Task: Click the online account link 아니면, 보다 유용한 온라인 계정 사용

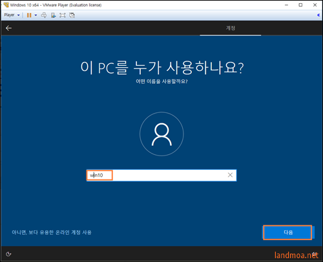Action: click(x=52, y=232)
